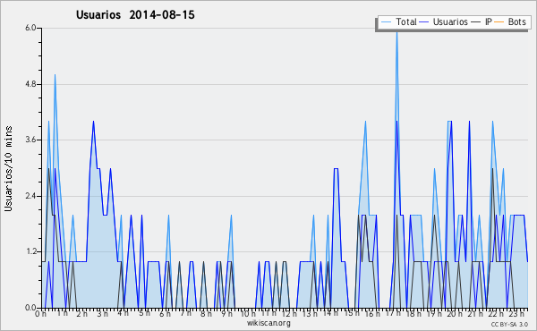Click the orange Bots legend line
Image resolution: width=537 pixels, height=331 pixels.
499,22
